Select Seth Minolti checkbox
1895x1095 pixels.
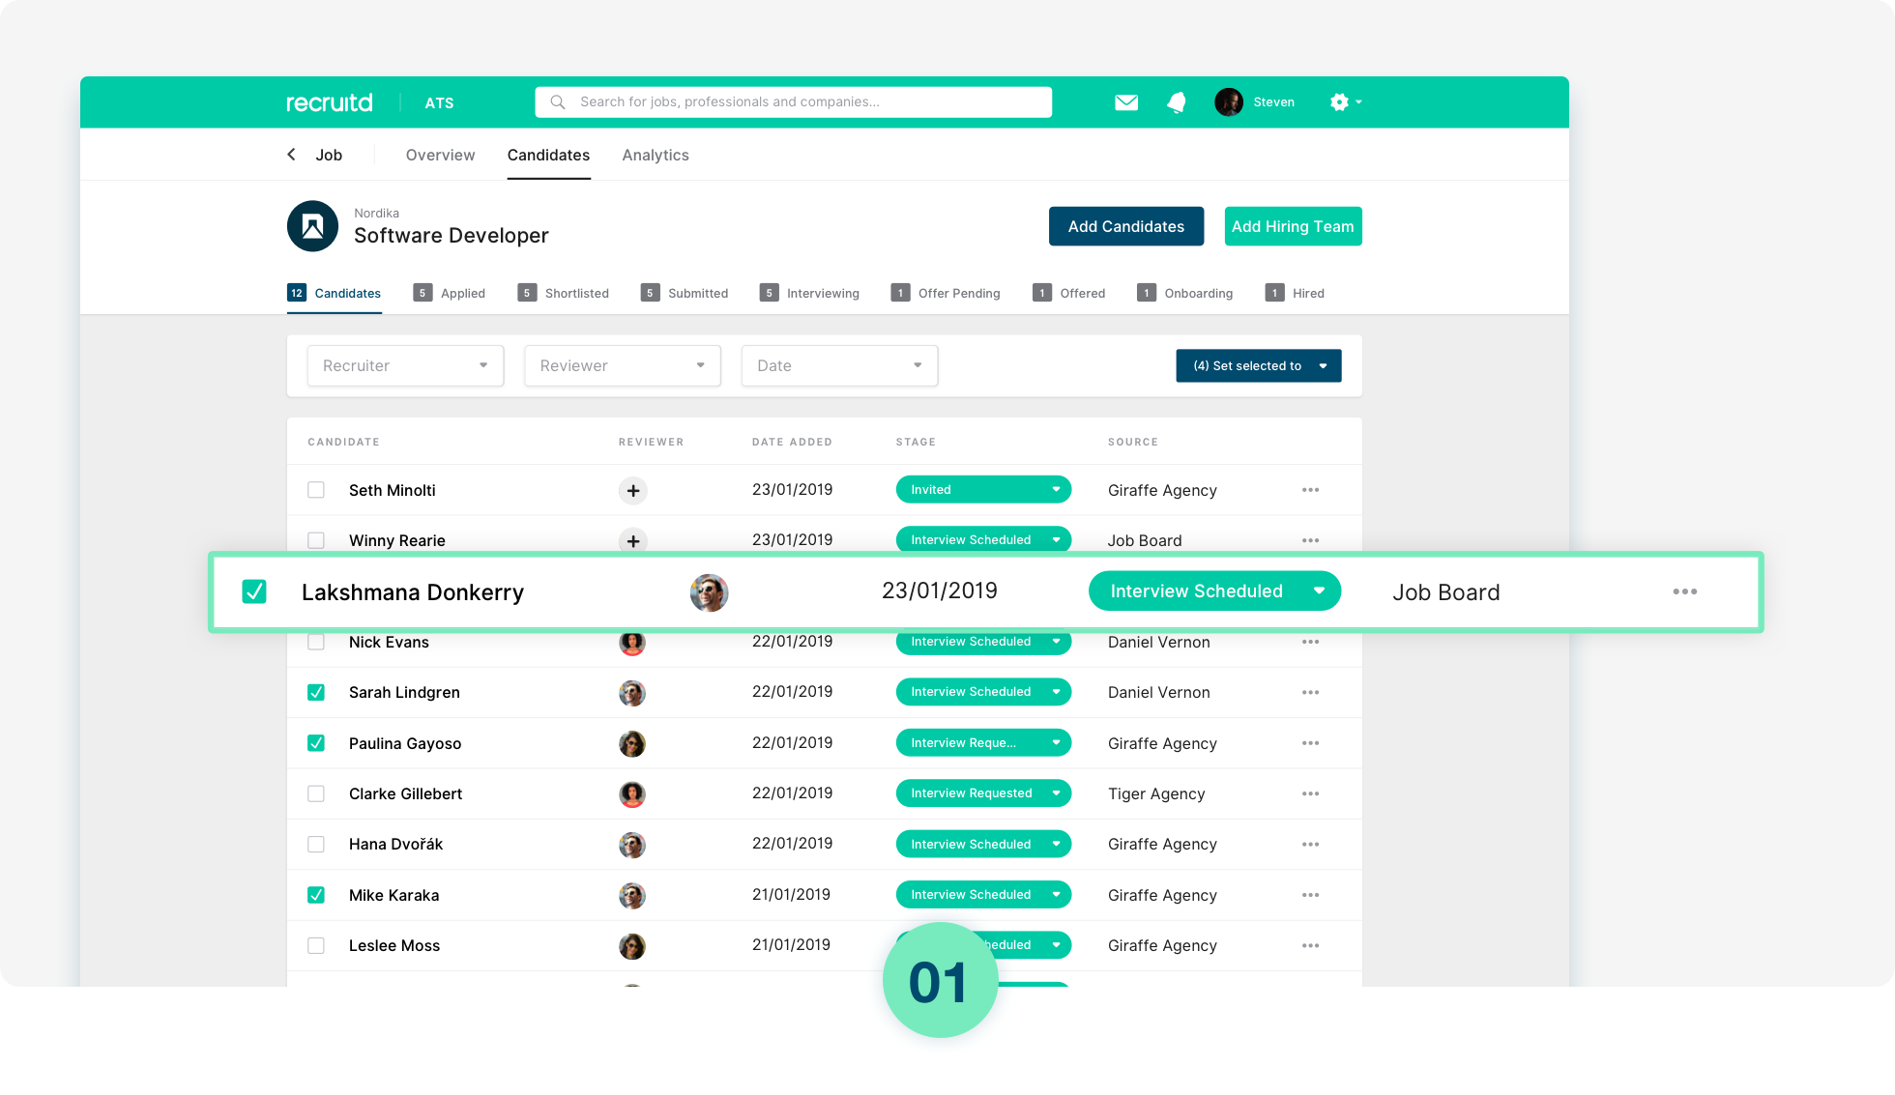(316, 490)
